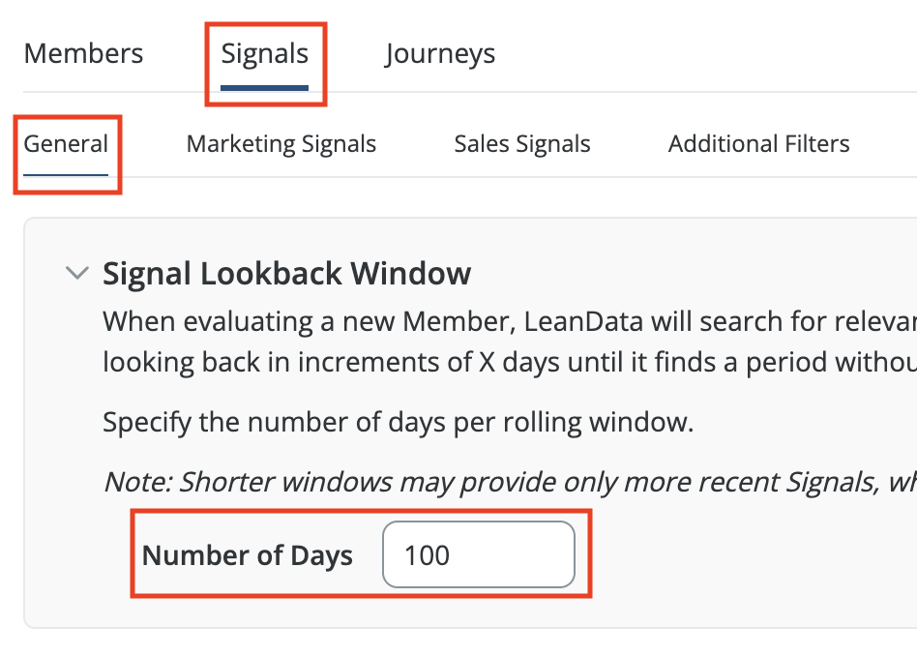This screenshot has width=917, height=656.
Task: Click the italic "Note:" label
Action: click(136, 481)
